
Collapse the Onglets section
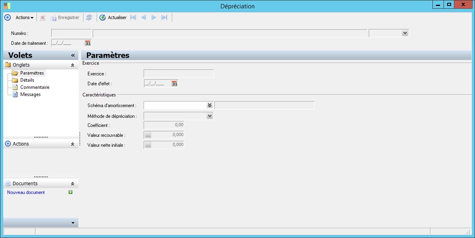coord(72,65)
